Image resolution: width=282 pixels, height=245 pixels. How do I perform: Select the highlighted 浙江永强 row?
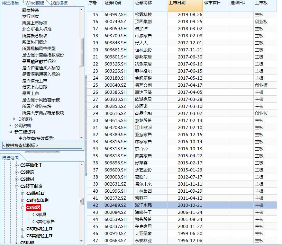pos(182,205)
